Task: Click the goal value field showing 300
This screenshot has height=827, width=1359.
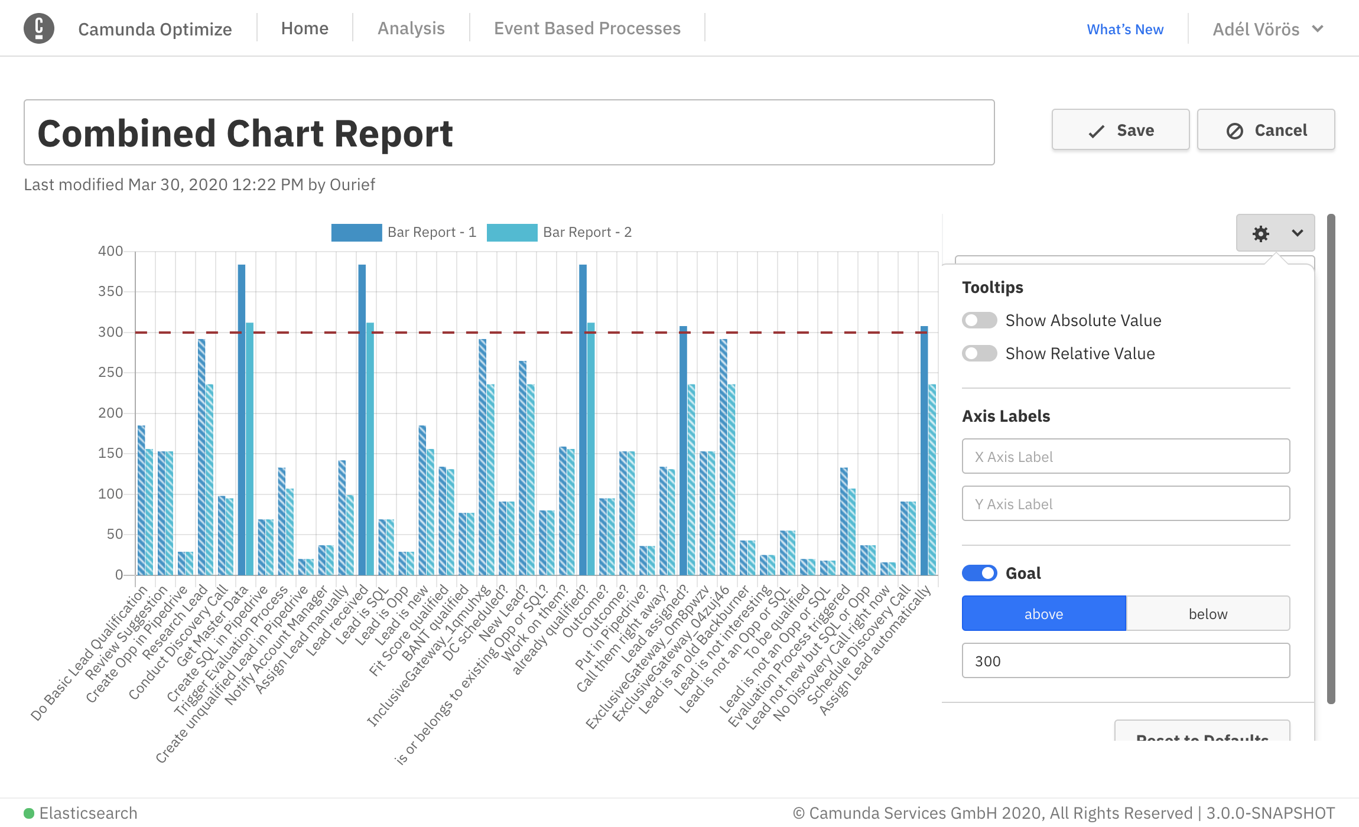Action: pyautogui.click(x=1125, y=661)
